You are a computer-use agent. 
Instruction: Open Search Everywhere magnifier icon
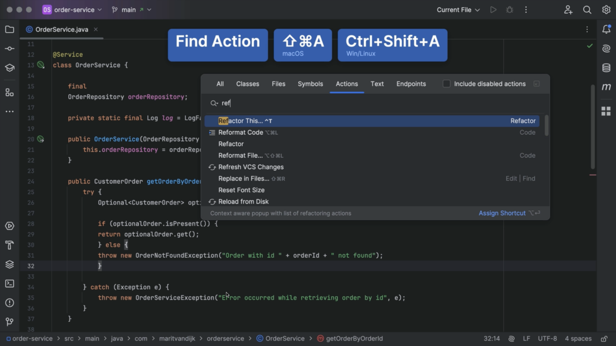(587, 10)
